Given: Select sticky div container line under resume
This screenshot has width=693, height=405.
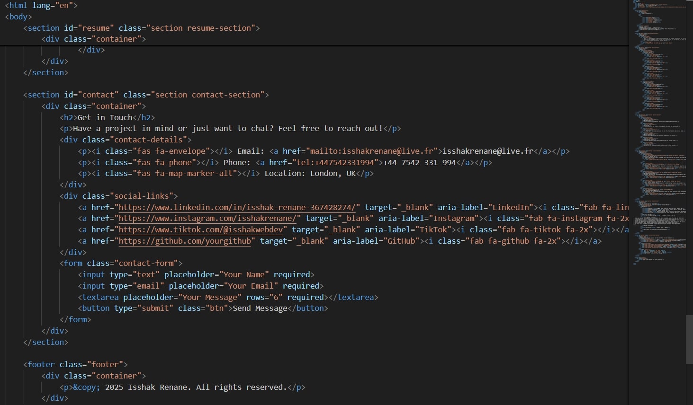Looking at the screenshot, I should click(94, 39).
